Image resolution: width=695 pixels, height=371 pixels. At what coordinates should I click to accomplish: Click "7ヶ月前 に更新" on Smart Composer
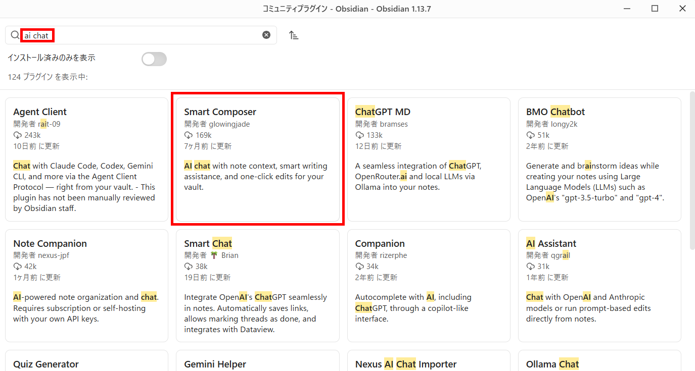[x=208, y=146]
